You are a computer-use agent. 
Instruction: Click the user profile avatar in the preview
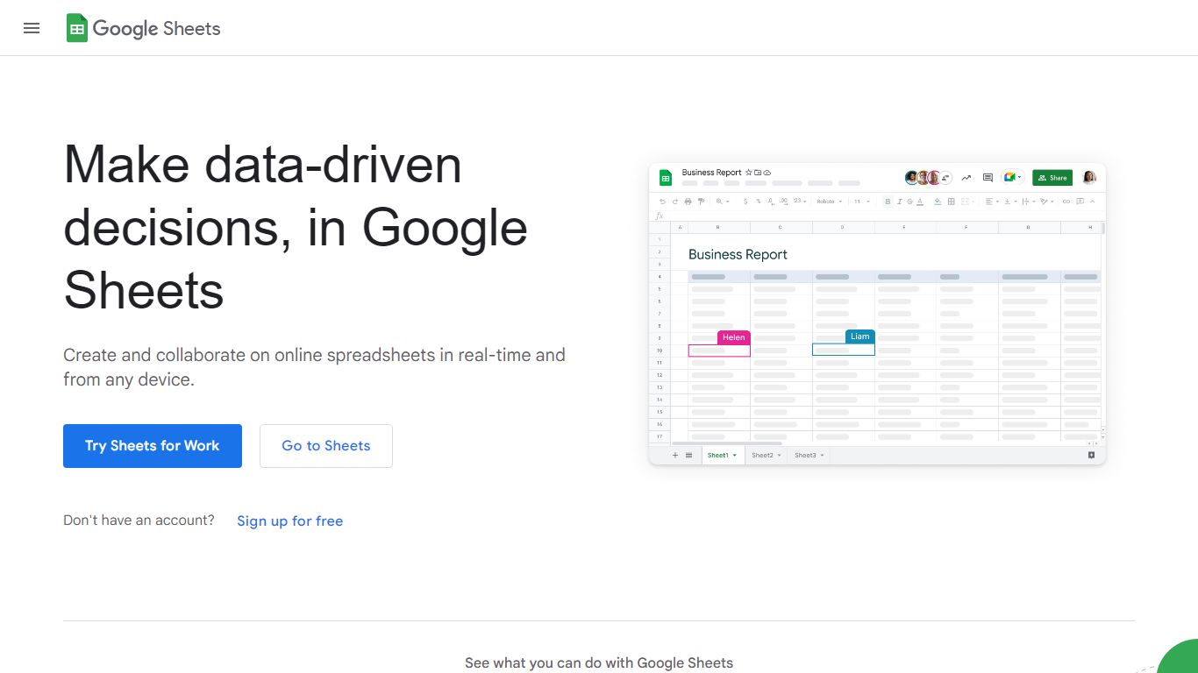pos(1089,178)
